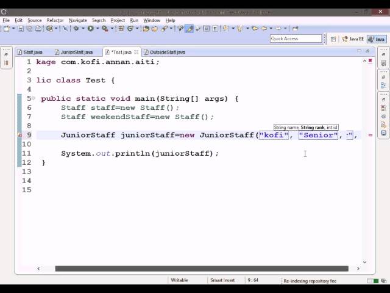Viewport: 390px width, 293px height.
Task: Open the Previous Annotation dropdown arrow
Action: coord(247,29)
